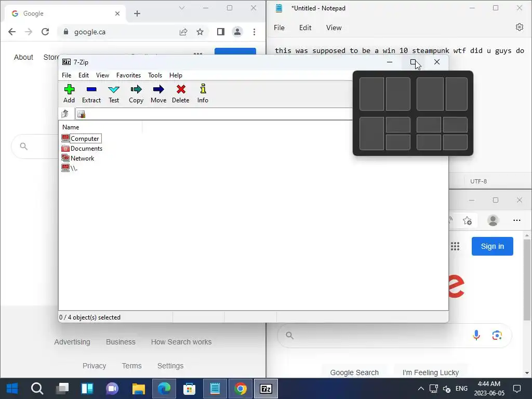532x399 pixels.
Task: Click the Add button in 7-Zip toolbar
Action: [x=69, y=94]
